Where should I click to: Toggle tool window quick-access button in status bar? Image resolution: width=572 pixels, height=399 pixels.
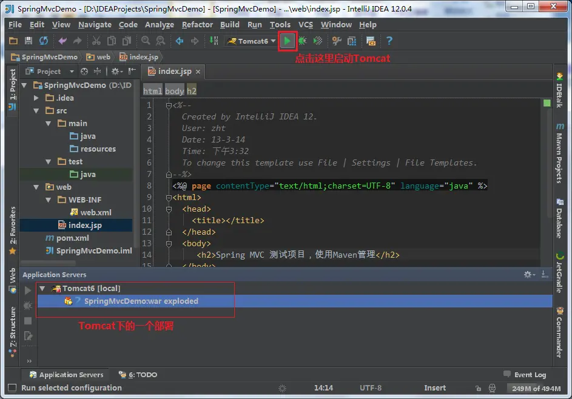(x=12, y=387)
